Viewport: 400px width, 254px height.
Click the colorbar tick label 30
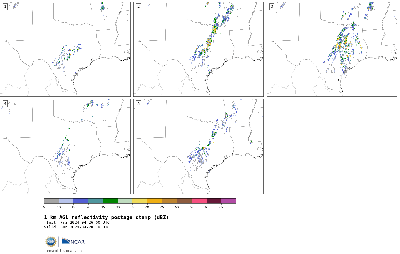[118, 207]
